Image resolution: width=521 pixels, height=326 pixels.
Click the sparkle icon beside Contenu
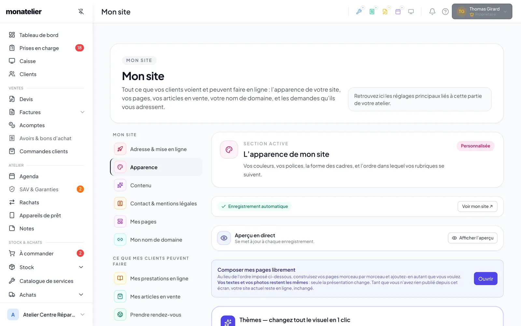(120, 185)
